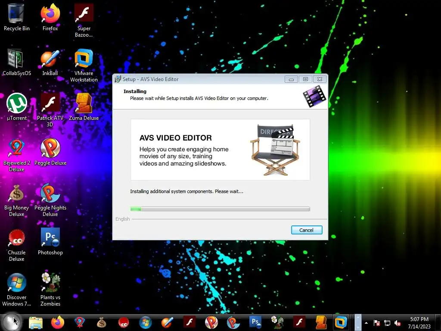Click the AVS Video Editor director chair banner
Image resolution: width=441 pixels, height=331 pixels.
[x=220, y=150]
